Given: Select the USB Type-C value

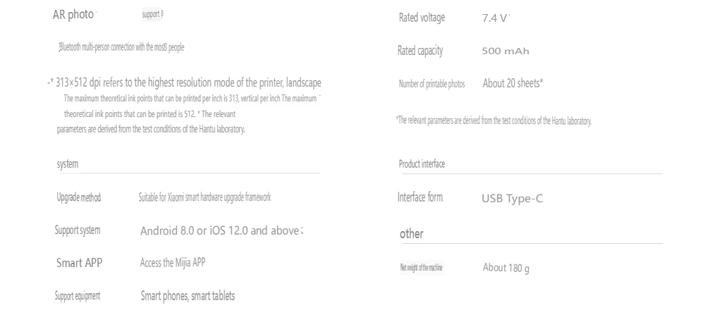Looking at the screenshot, I should tap(512, 199).
